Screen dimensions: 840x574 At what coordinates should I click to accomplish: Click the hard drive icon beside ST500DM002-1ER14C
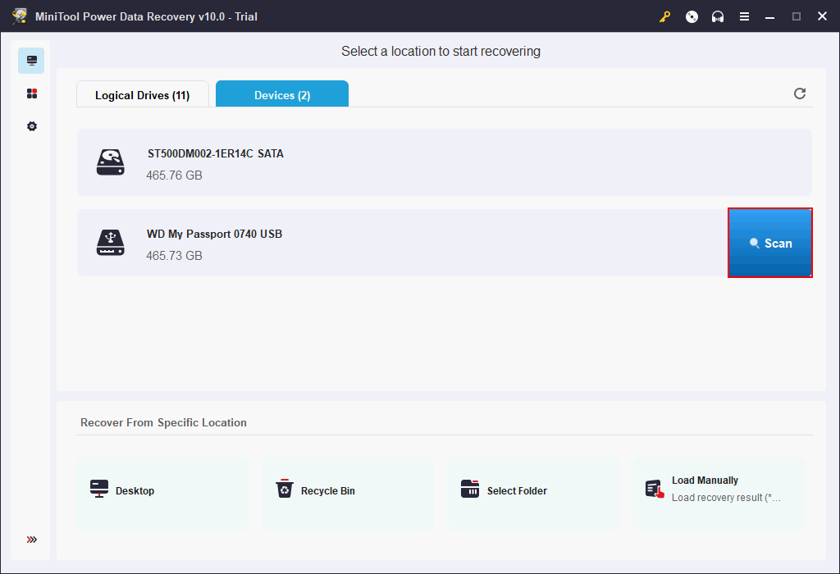click(x=110, y=162)
